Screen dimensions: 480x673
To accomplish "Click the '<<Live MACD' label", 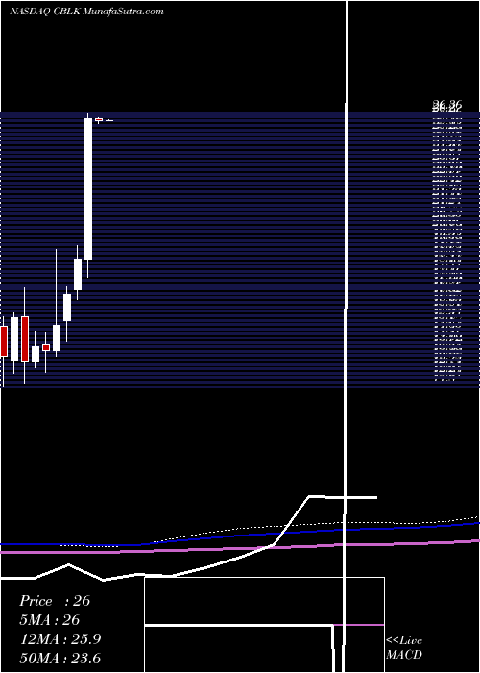I will (x=404, y=647).
